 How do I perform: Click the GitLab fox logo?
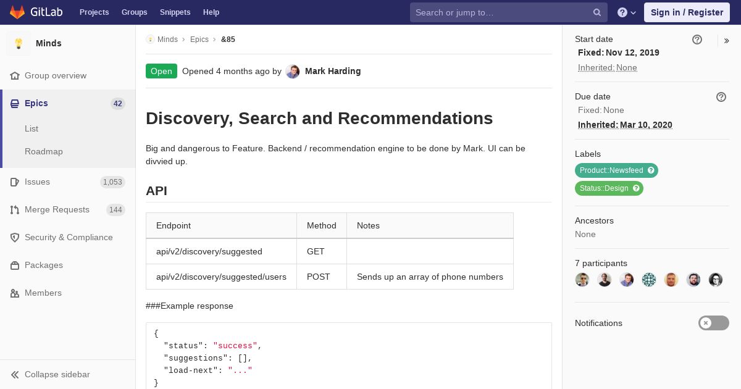point(17,12)
